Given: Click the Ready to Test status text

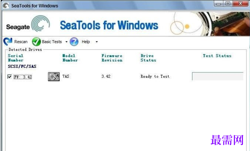Looking at the screenshot, I should click(x=155, y=77).
